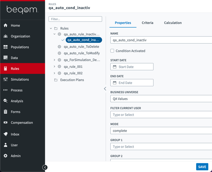Switch to the Criteria tab
The height and width of the screenshot is (172, 212).
[x=147, y=23]
